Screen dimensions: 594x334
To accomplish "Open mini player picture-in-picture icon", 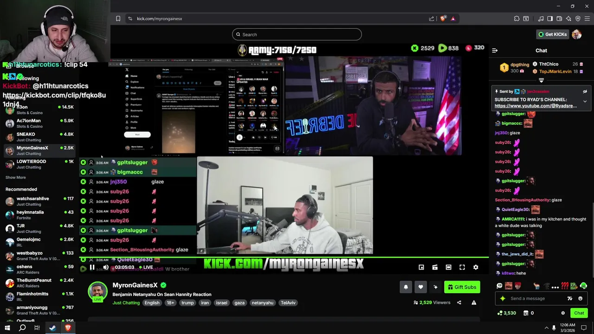I will [x=421, y=267].
